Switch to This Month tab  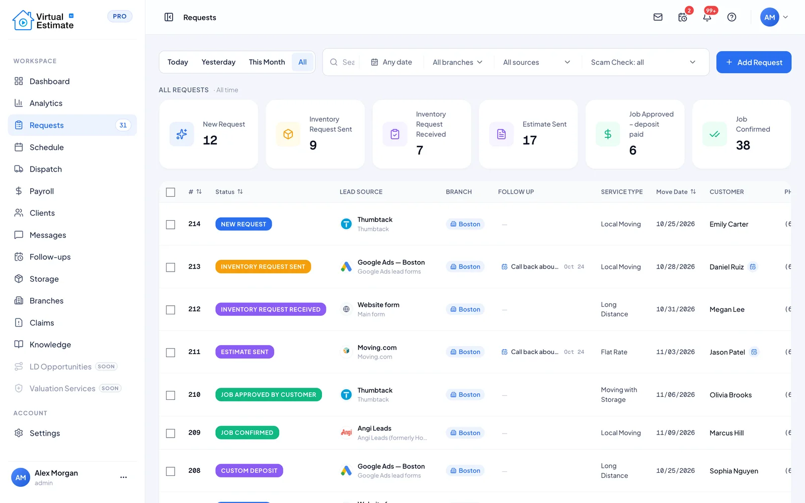[x=267, y=62]
